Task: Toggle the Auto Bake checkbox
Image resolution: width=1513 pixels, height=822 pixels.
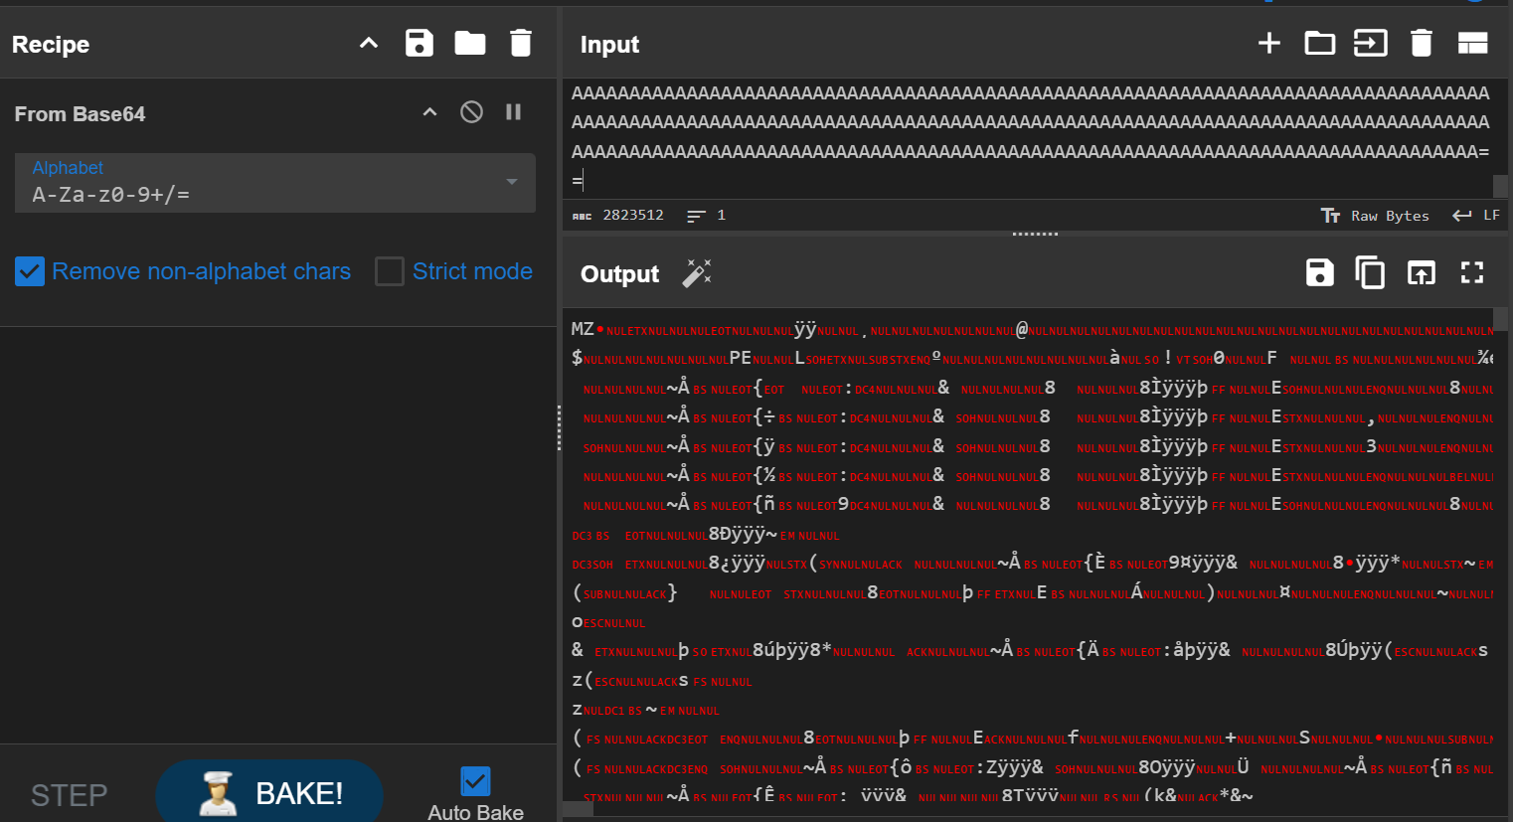Action: tap(475, 781)
